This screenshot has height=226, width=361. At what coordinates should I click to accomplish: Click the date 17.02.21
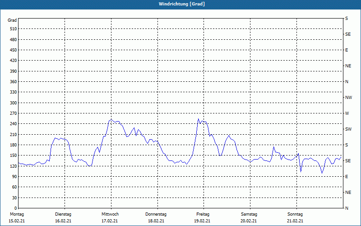pyautogui.click(x=110, y=221)
